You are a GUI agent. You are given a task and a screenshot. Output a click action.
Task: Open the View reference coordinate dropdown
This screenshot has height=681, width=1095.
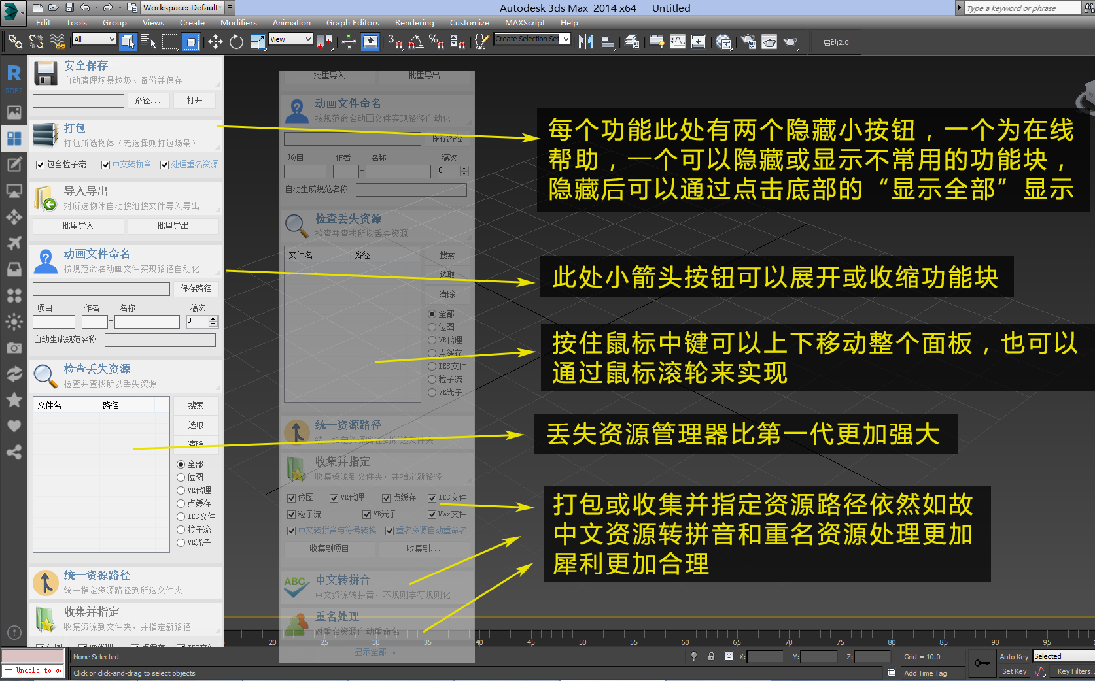tap(290, 39)
